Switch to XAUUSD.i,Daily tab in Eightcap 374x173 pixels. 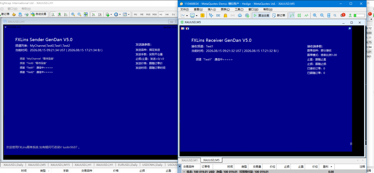13,165
